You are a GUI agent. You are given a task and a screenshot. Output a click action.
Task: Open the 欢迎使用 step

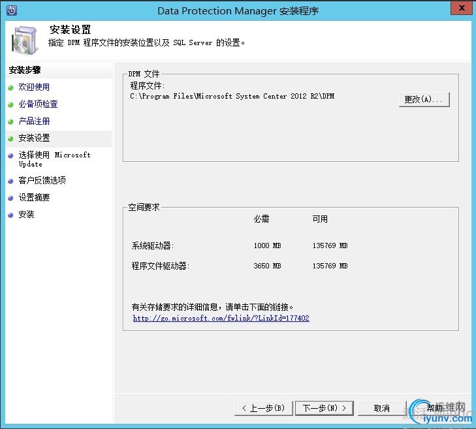34,87
